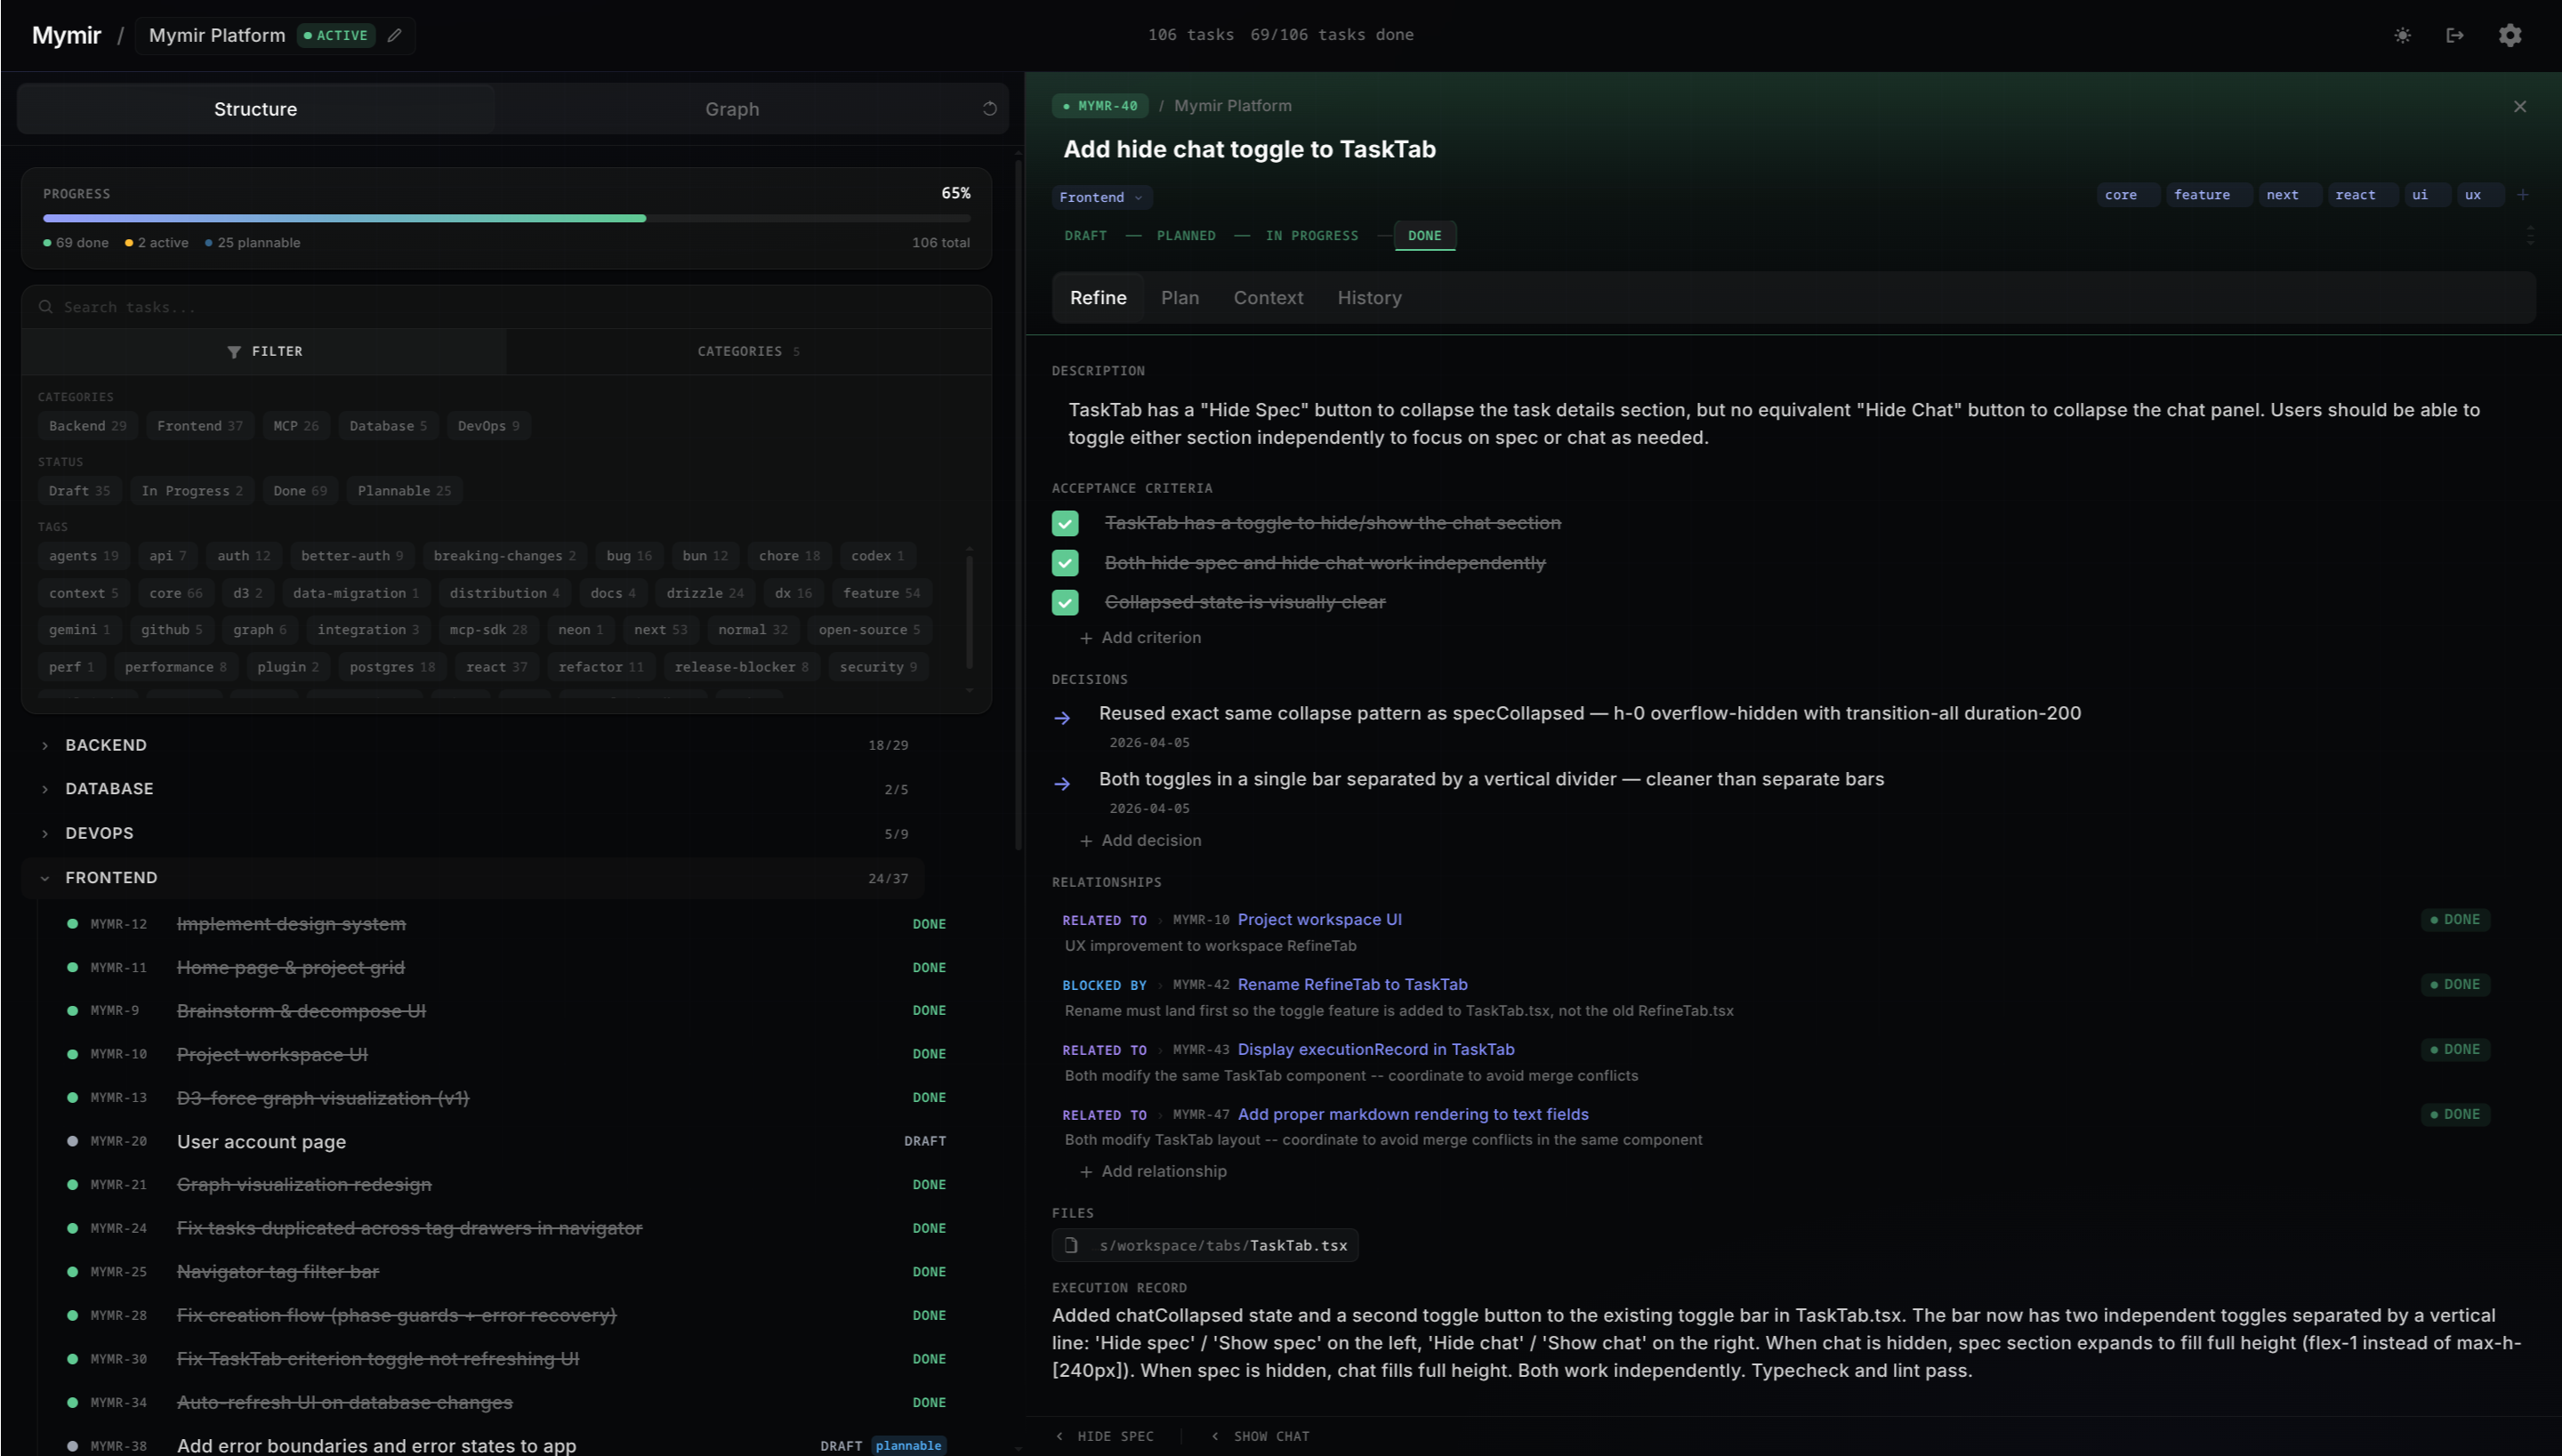Screen dimensions: 2562x1456
Task: Open 'Rename RefineTab to TaskTab' link
Action: [x=1352, y=984]
